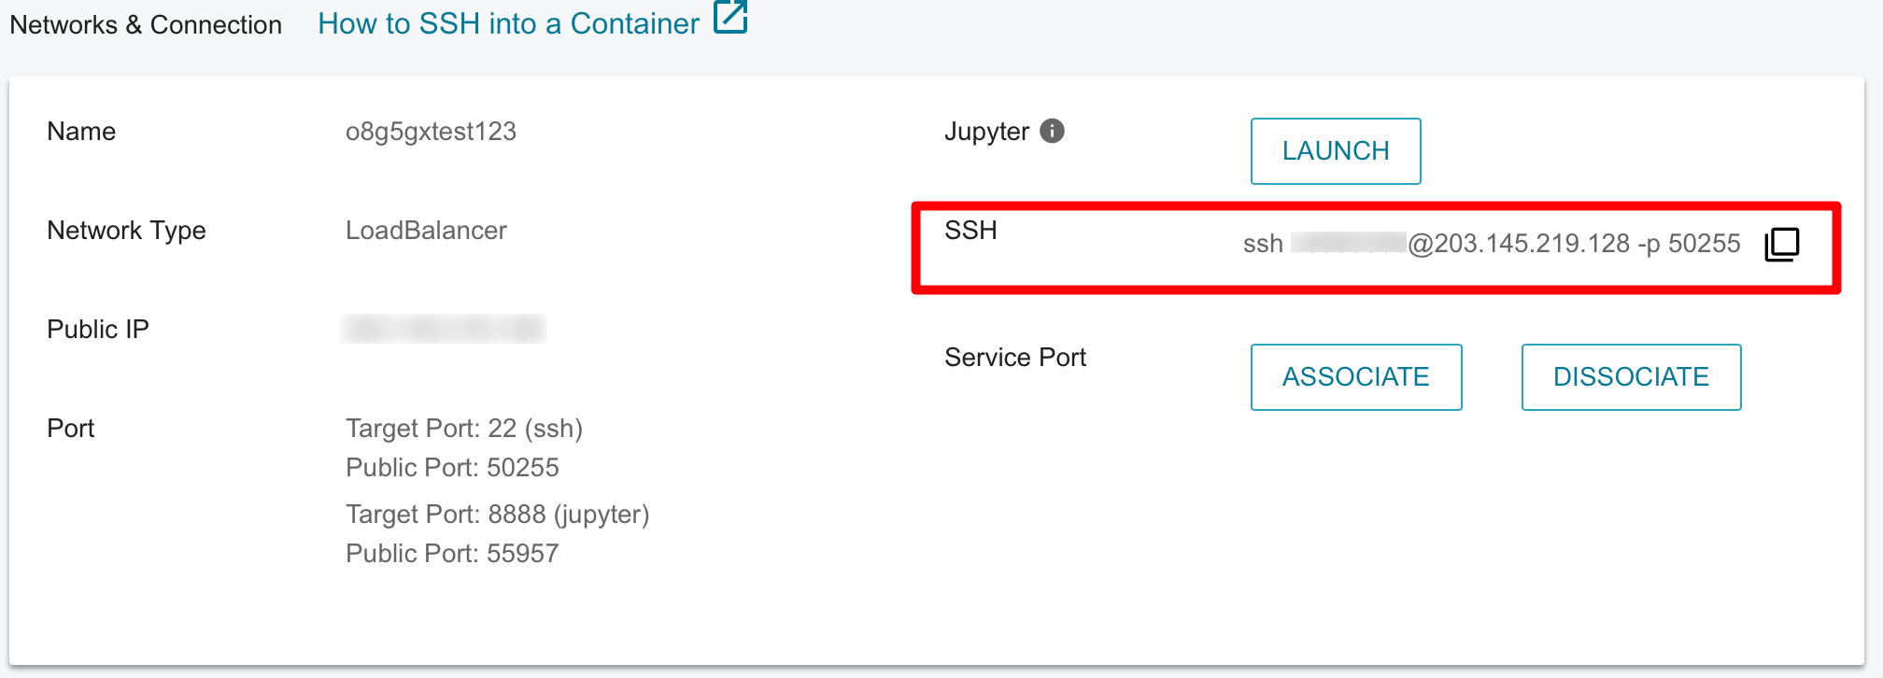The image size is (1883, 678).
Task: Click Public Port: 50255 text
Action: tap(452, 468)
